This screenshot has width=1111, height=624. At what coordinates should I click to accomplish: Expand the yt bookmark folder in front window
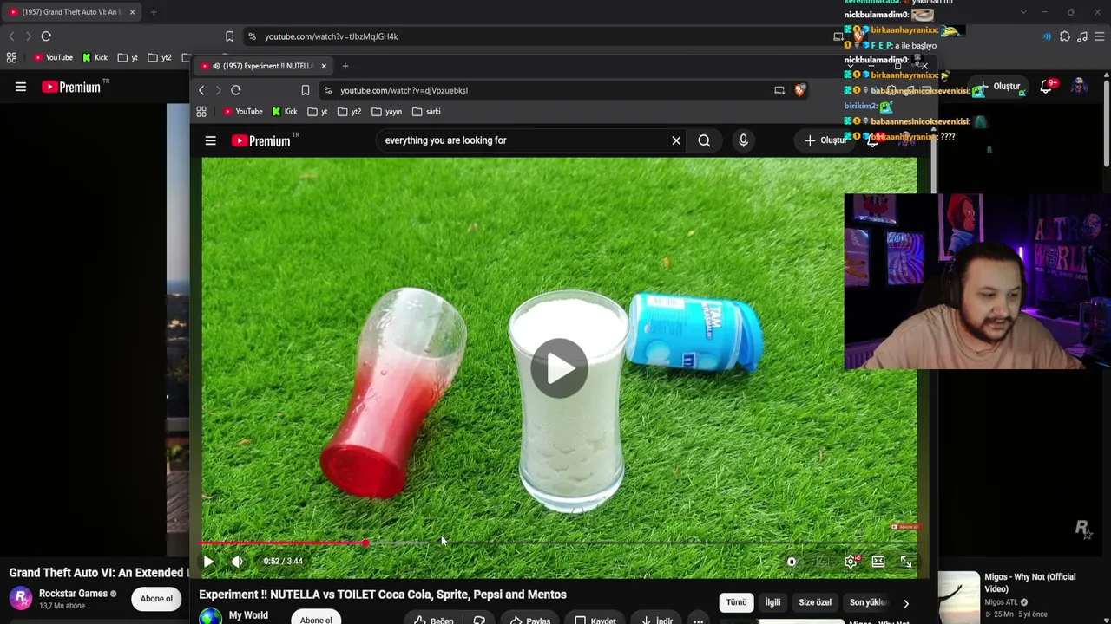pos(318,112)
